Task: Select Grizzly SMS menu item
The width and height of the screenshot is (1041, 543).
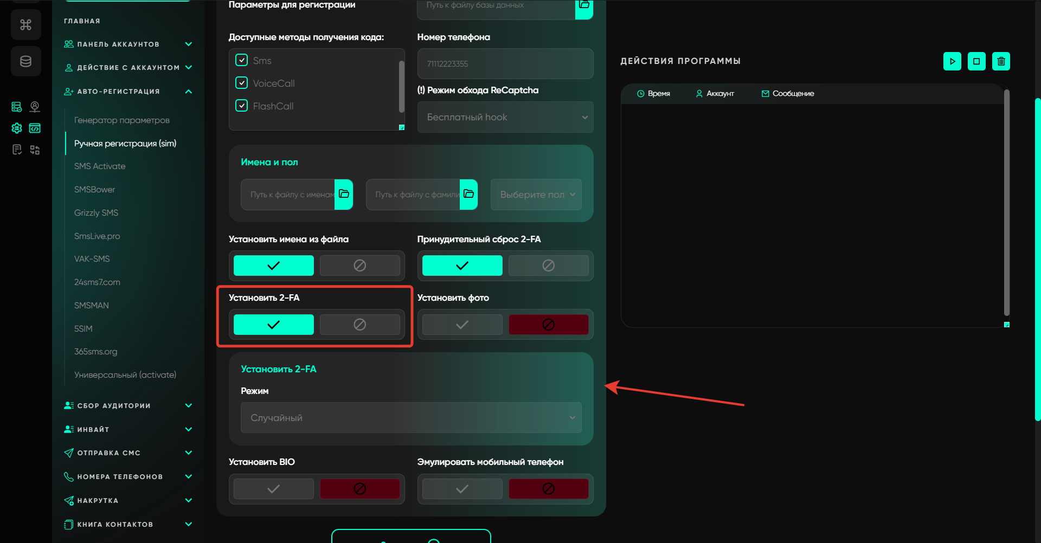Action: click(x=96, y=213)
